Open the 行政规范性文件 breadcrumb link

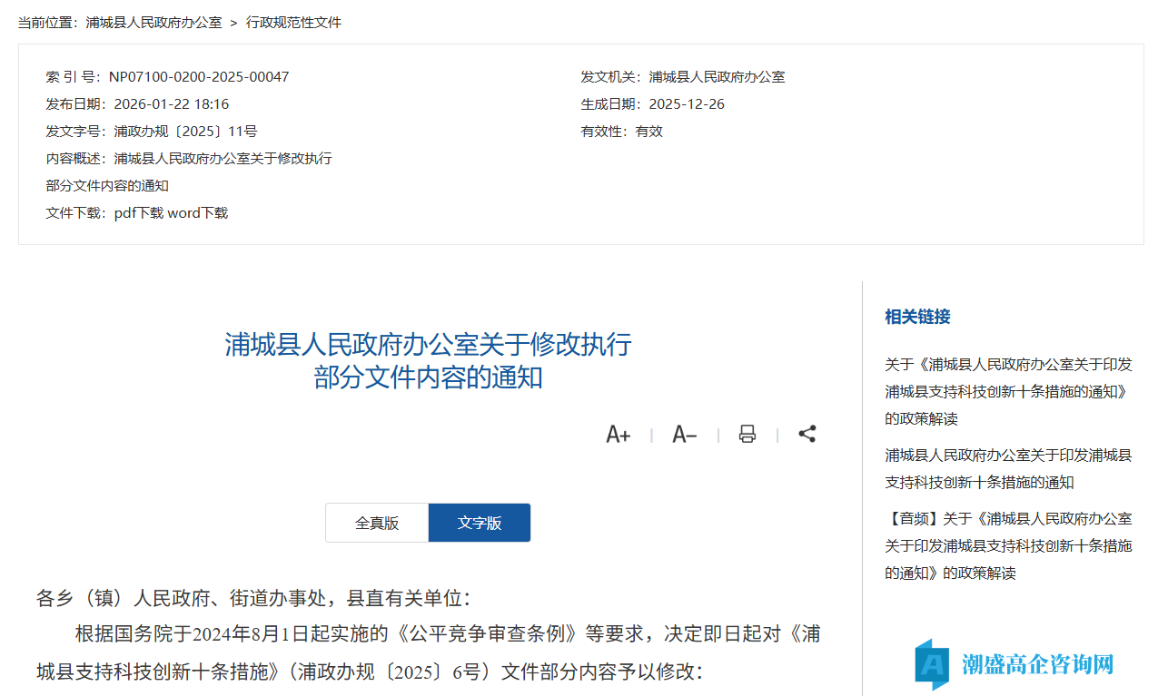click(x=294, y=22)
